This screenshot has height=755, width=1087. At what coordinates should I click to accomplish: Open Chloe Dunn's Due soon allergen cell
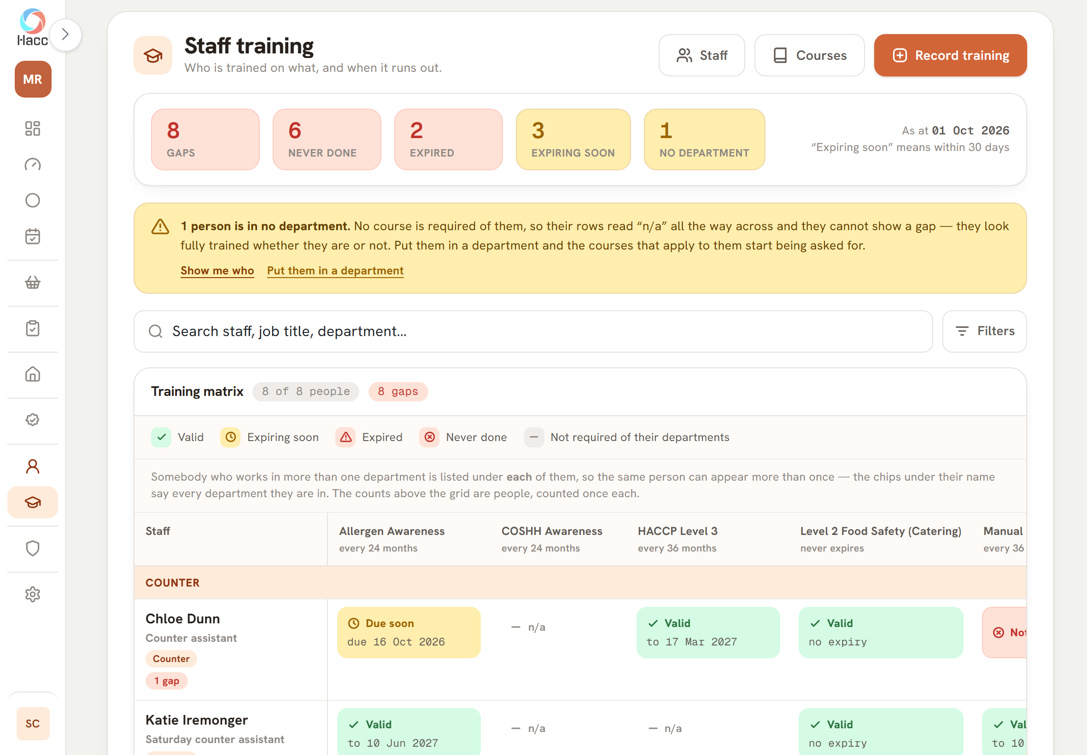point(409,633)
